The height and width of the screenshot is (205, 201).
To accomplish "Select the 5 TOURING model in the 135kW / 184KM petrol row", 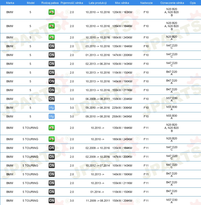I will pos(30,128).
